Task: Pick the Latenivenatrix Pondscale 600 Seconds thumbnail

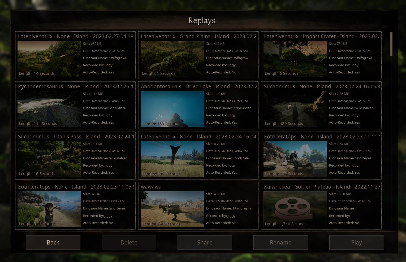Action: coord(172,159)
